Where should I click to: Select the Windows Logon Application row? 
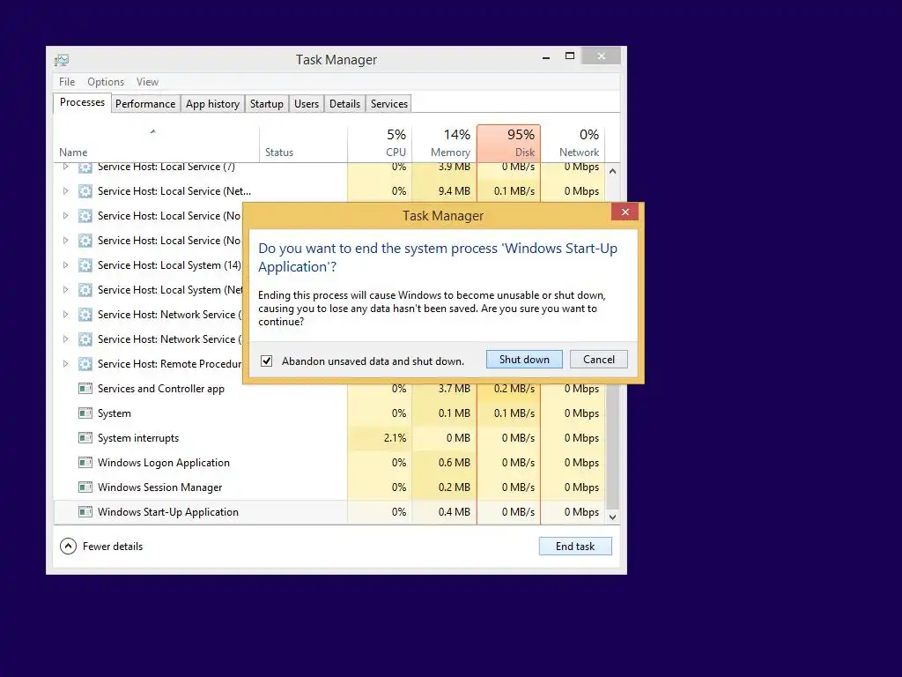[329, 463]
